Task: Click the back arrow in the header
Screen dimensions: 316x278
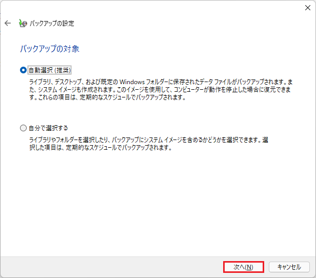Action: click(8, 23)
